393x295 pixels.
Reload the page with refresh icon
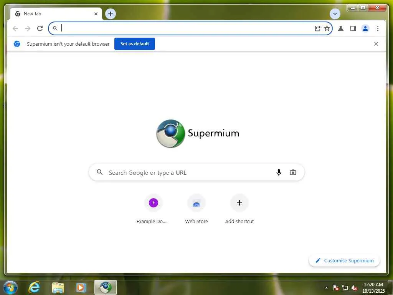click(x=40, y=28)
